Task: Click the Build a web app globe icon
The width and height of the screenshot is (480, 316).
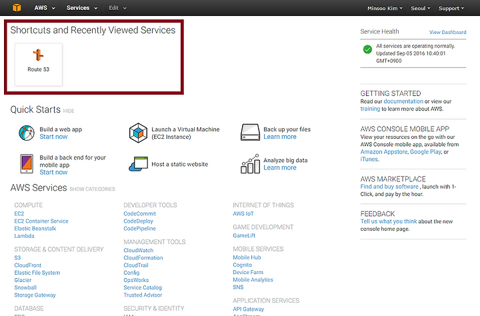Action: (27, 133)
